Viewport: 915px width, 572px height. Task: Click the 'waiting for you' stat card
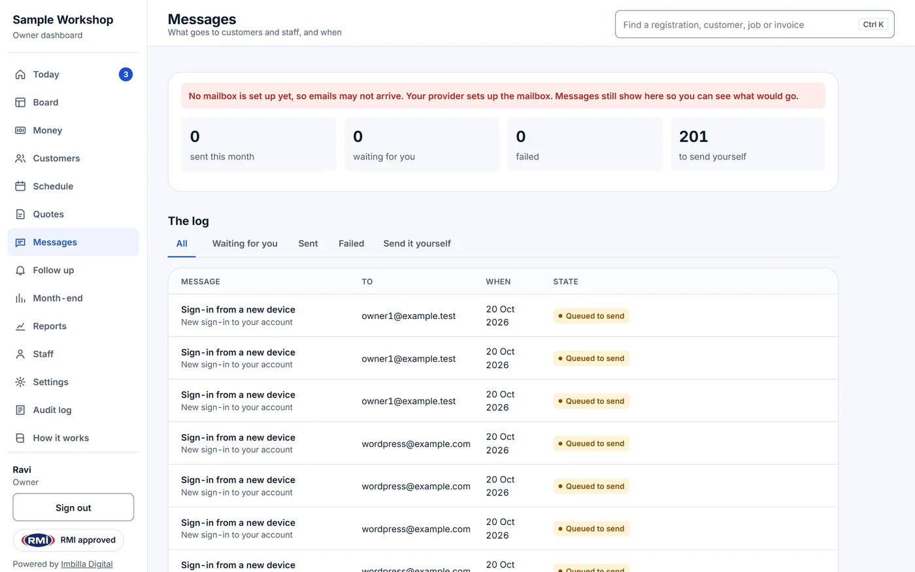(422, 144)
